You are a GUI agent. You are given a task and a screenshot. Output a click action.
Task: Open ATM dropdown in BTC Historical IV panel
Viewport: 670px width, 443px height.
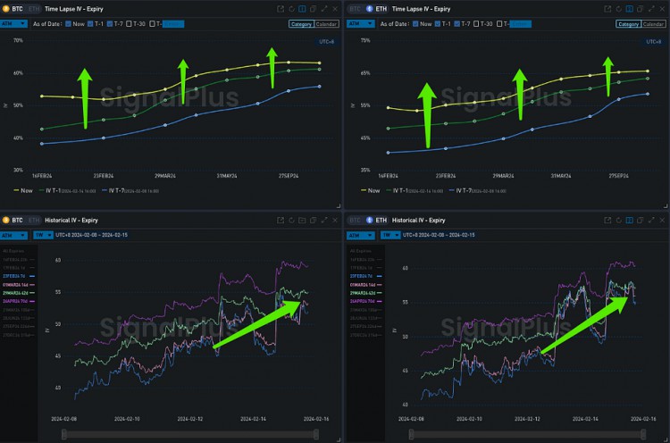[13, 236]
